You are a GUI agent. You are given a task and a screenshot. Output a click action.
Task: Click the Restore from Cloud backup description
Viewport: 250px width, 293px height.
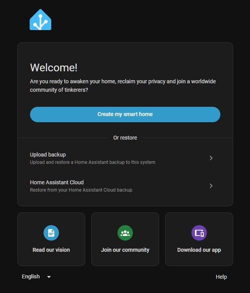tap(82, 190)
